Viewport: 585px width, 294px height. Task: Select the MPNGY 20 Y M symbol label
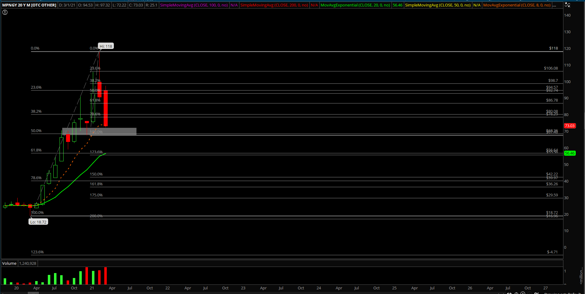pyautogui.click(x=29, y=5)
